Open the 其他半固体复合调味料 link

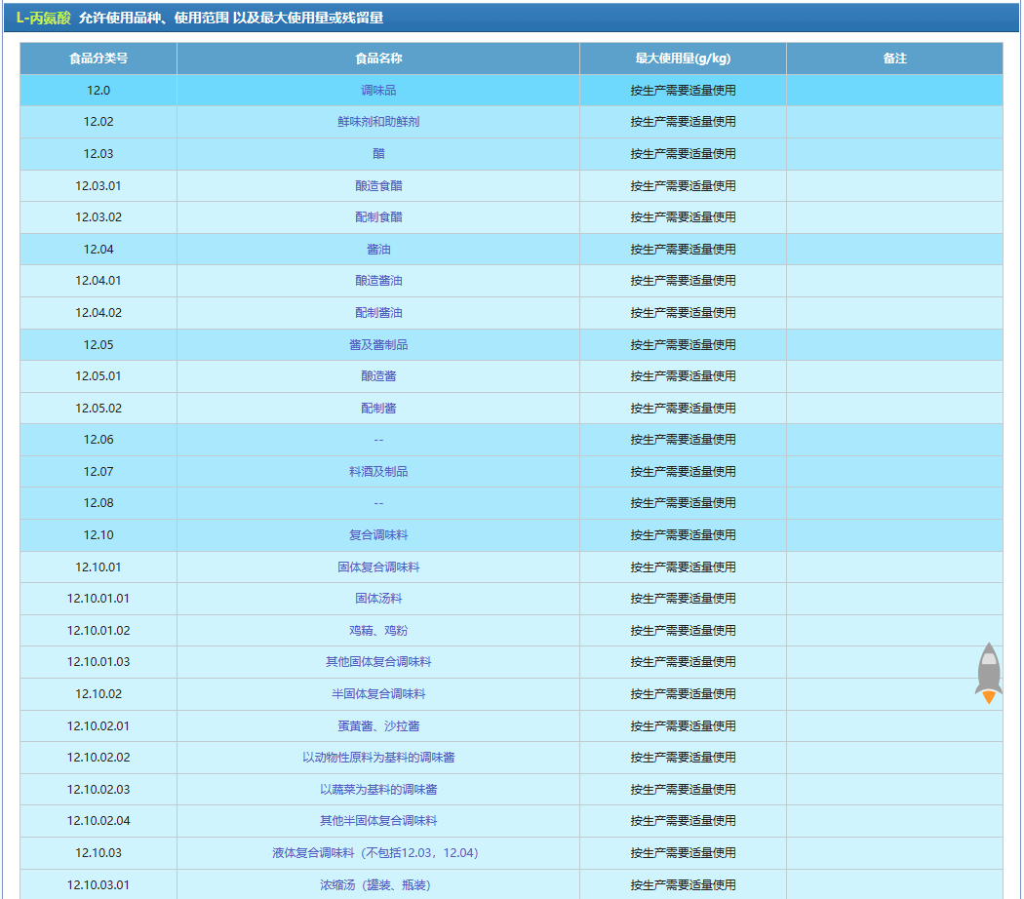[x=378, y=820]
